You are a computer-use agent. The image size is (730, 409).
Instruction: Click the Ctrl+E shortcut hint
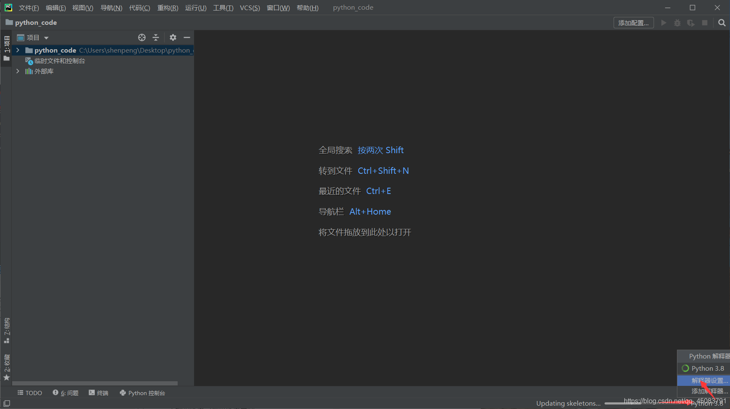click(378, 191)
